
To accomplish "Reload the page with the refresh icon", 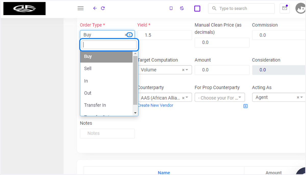I will [x=103, y=8].
